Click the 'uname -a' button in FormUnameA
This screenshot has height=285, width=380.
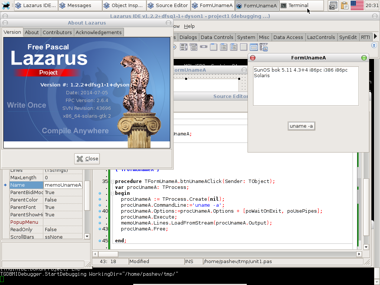click(301, 126)
